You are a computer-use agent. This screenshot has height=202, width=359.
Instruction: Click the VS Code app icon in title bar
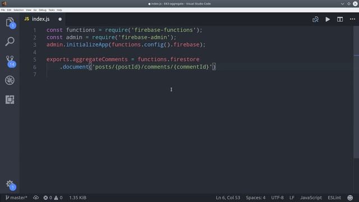tap(4, 3)
